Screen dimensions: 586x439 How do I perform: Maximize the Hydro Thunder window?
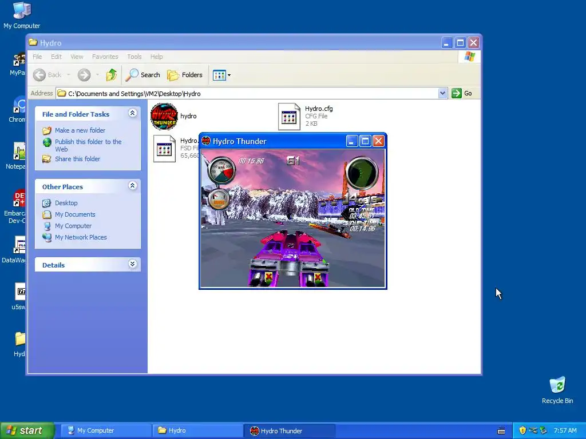365,141
